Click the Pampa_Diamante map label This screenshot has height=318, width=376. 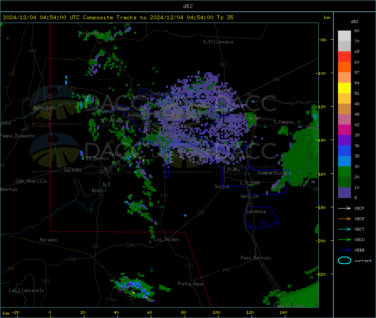coord(17,136)
